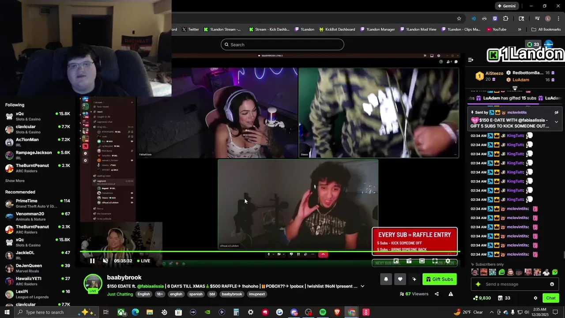Report stream with warning triangle icon
Viewport: 565px width, 318px height.
(451, 294)
